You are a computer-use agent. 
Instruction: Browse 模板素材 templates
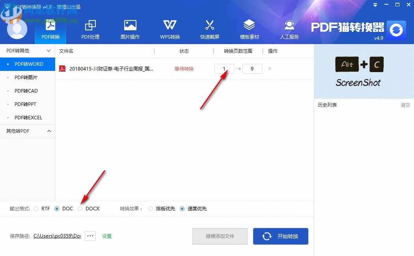point(249,28)
